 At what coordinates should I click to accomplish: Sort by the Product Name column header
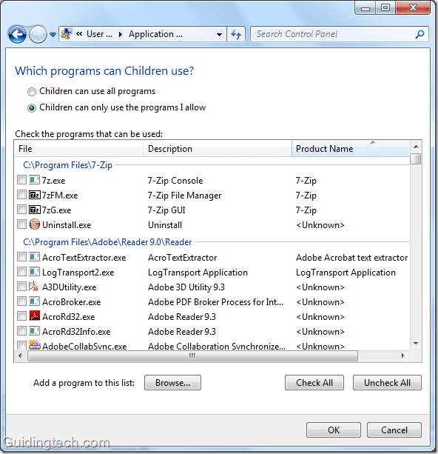(x=351, y=149)
